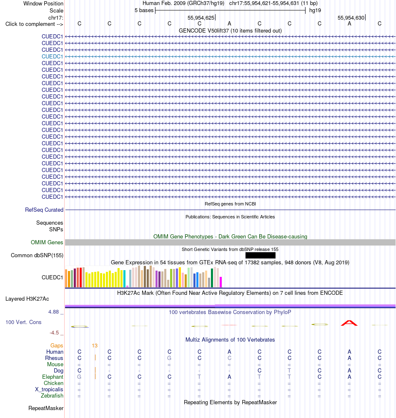Image resolution: width=396 pixels, height=418 pixels.
Task: Open 'Publications: Sequences in Scientific Articles' title
Action: [230, 217]
